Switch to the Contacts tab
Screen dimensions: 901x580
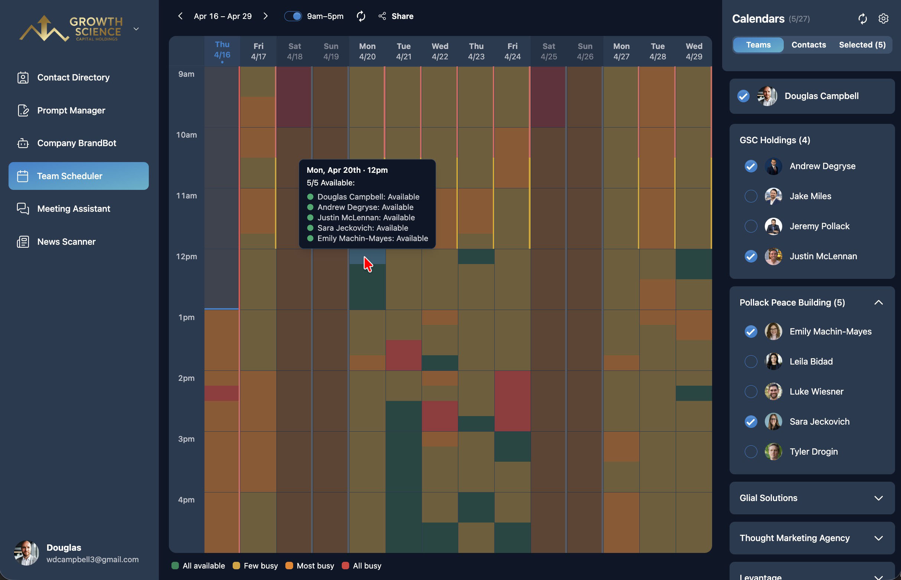pos(808,45)
